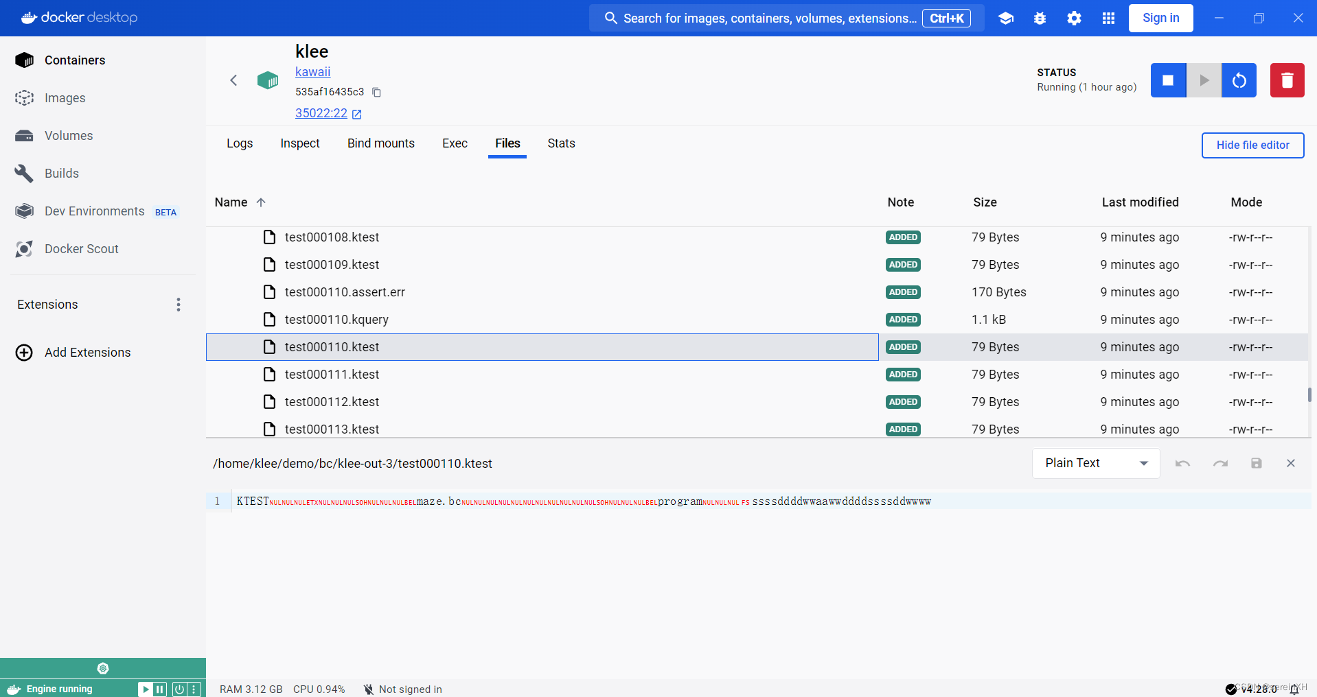Click the file list vertical scrollbar
Viewport: 1317px width, 697px height.
coord(1309,394)
